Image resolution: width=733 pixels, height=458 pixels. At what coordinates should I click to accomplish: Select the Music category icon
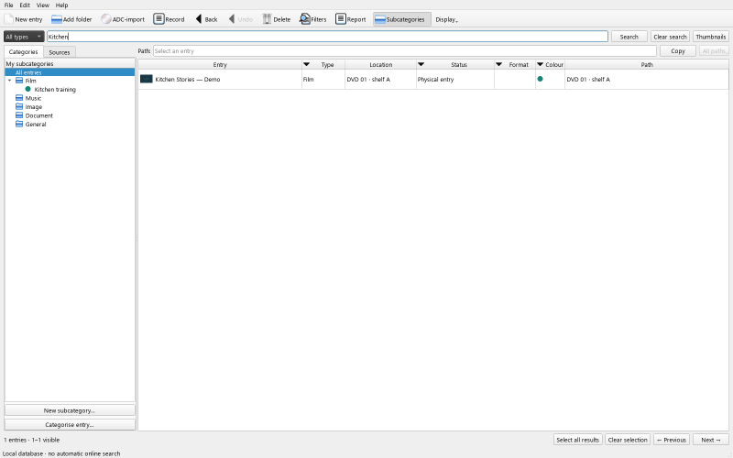[19, 98]
